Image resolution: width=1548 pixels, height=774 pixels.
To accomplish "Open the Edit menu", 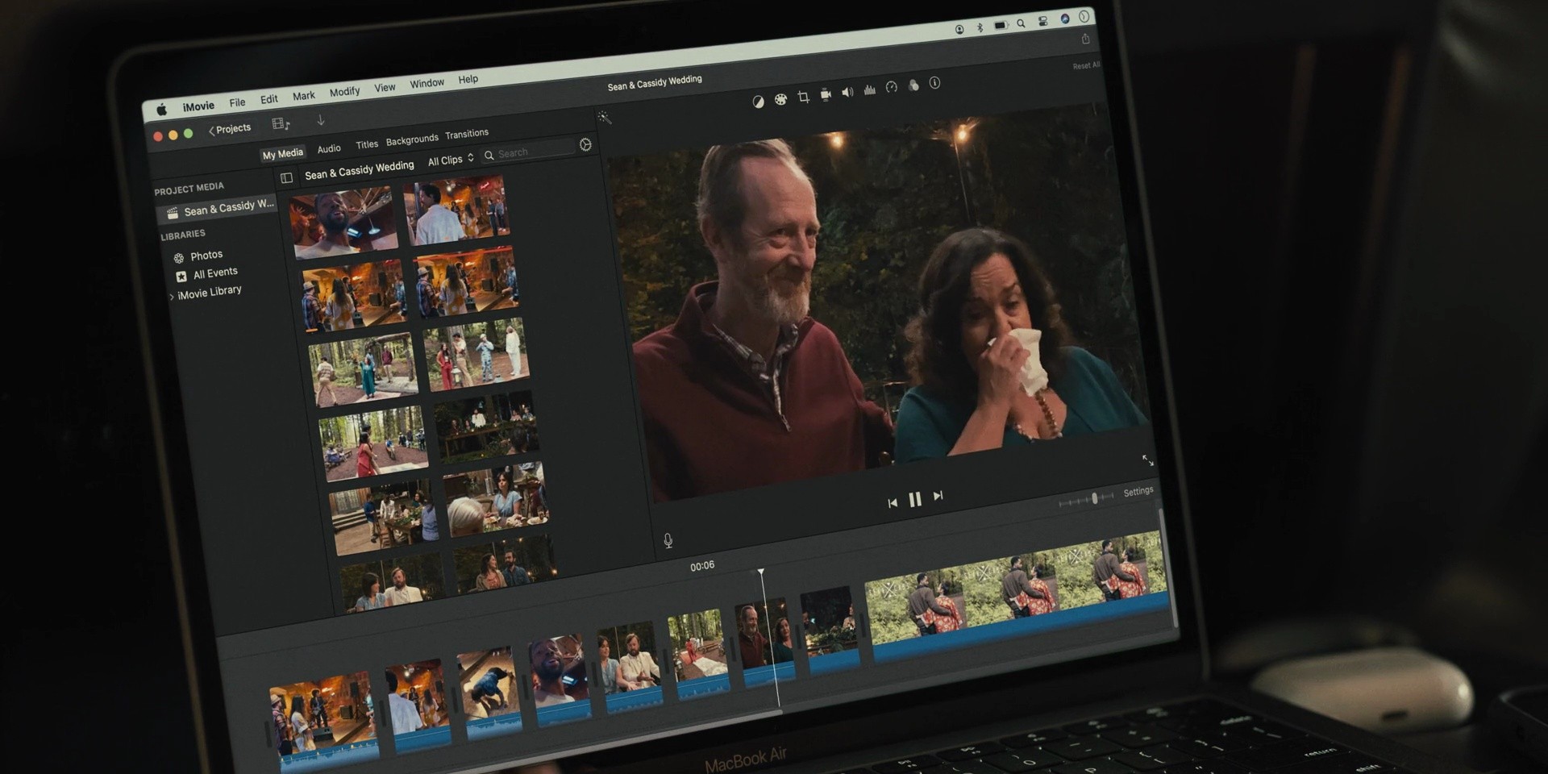I will 269,99.
